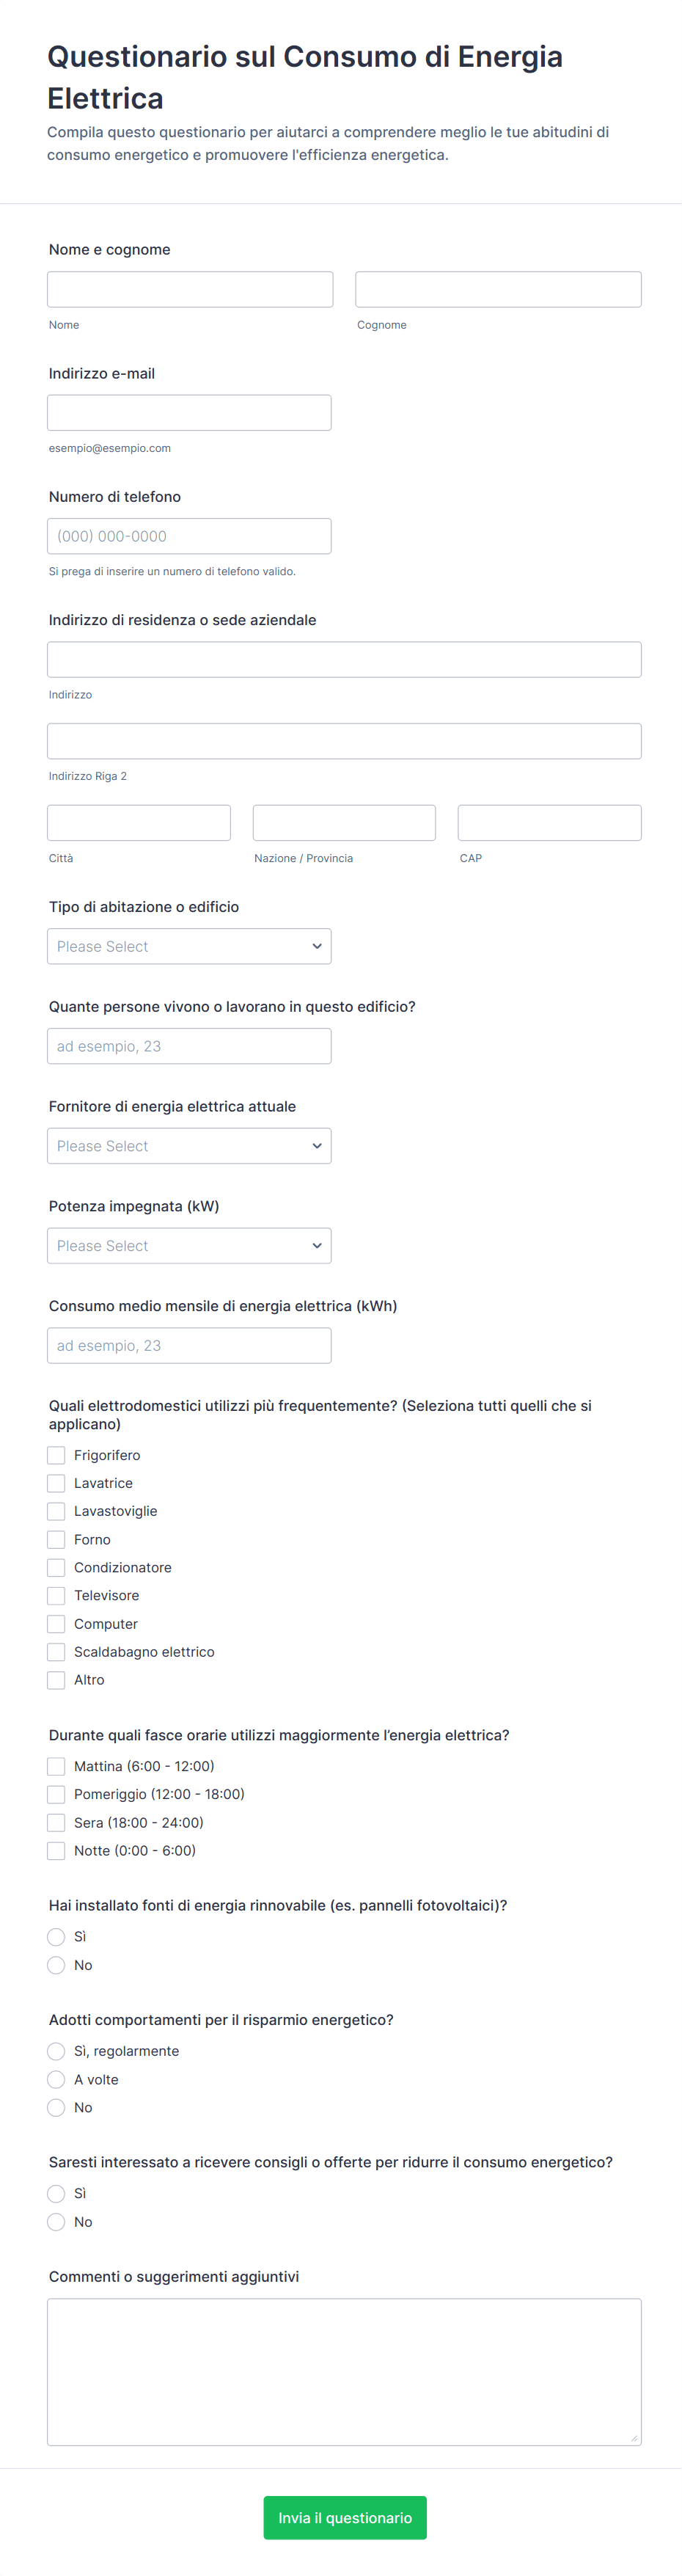Select 'A volte' radio button
Image resolution: width=682 pixels, height=2576 pixels.
point(57,2079)
